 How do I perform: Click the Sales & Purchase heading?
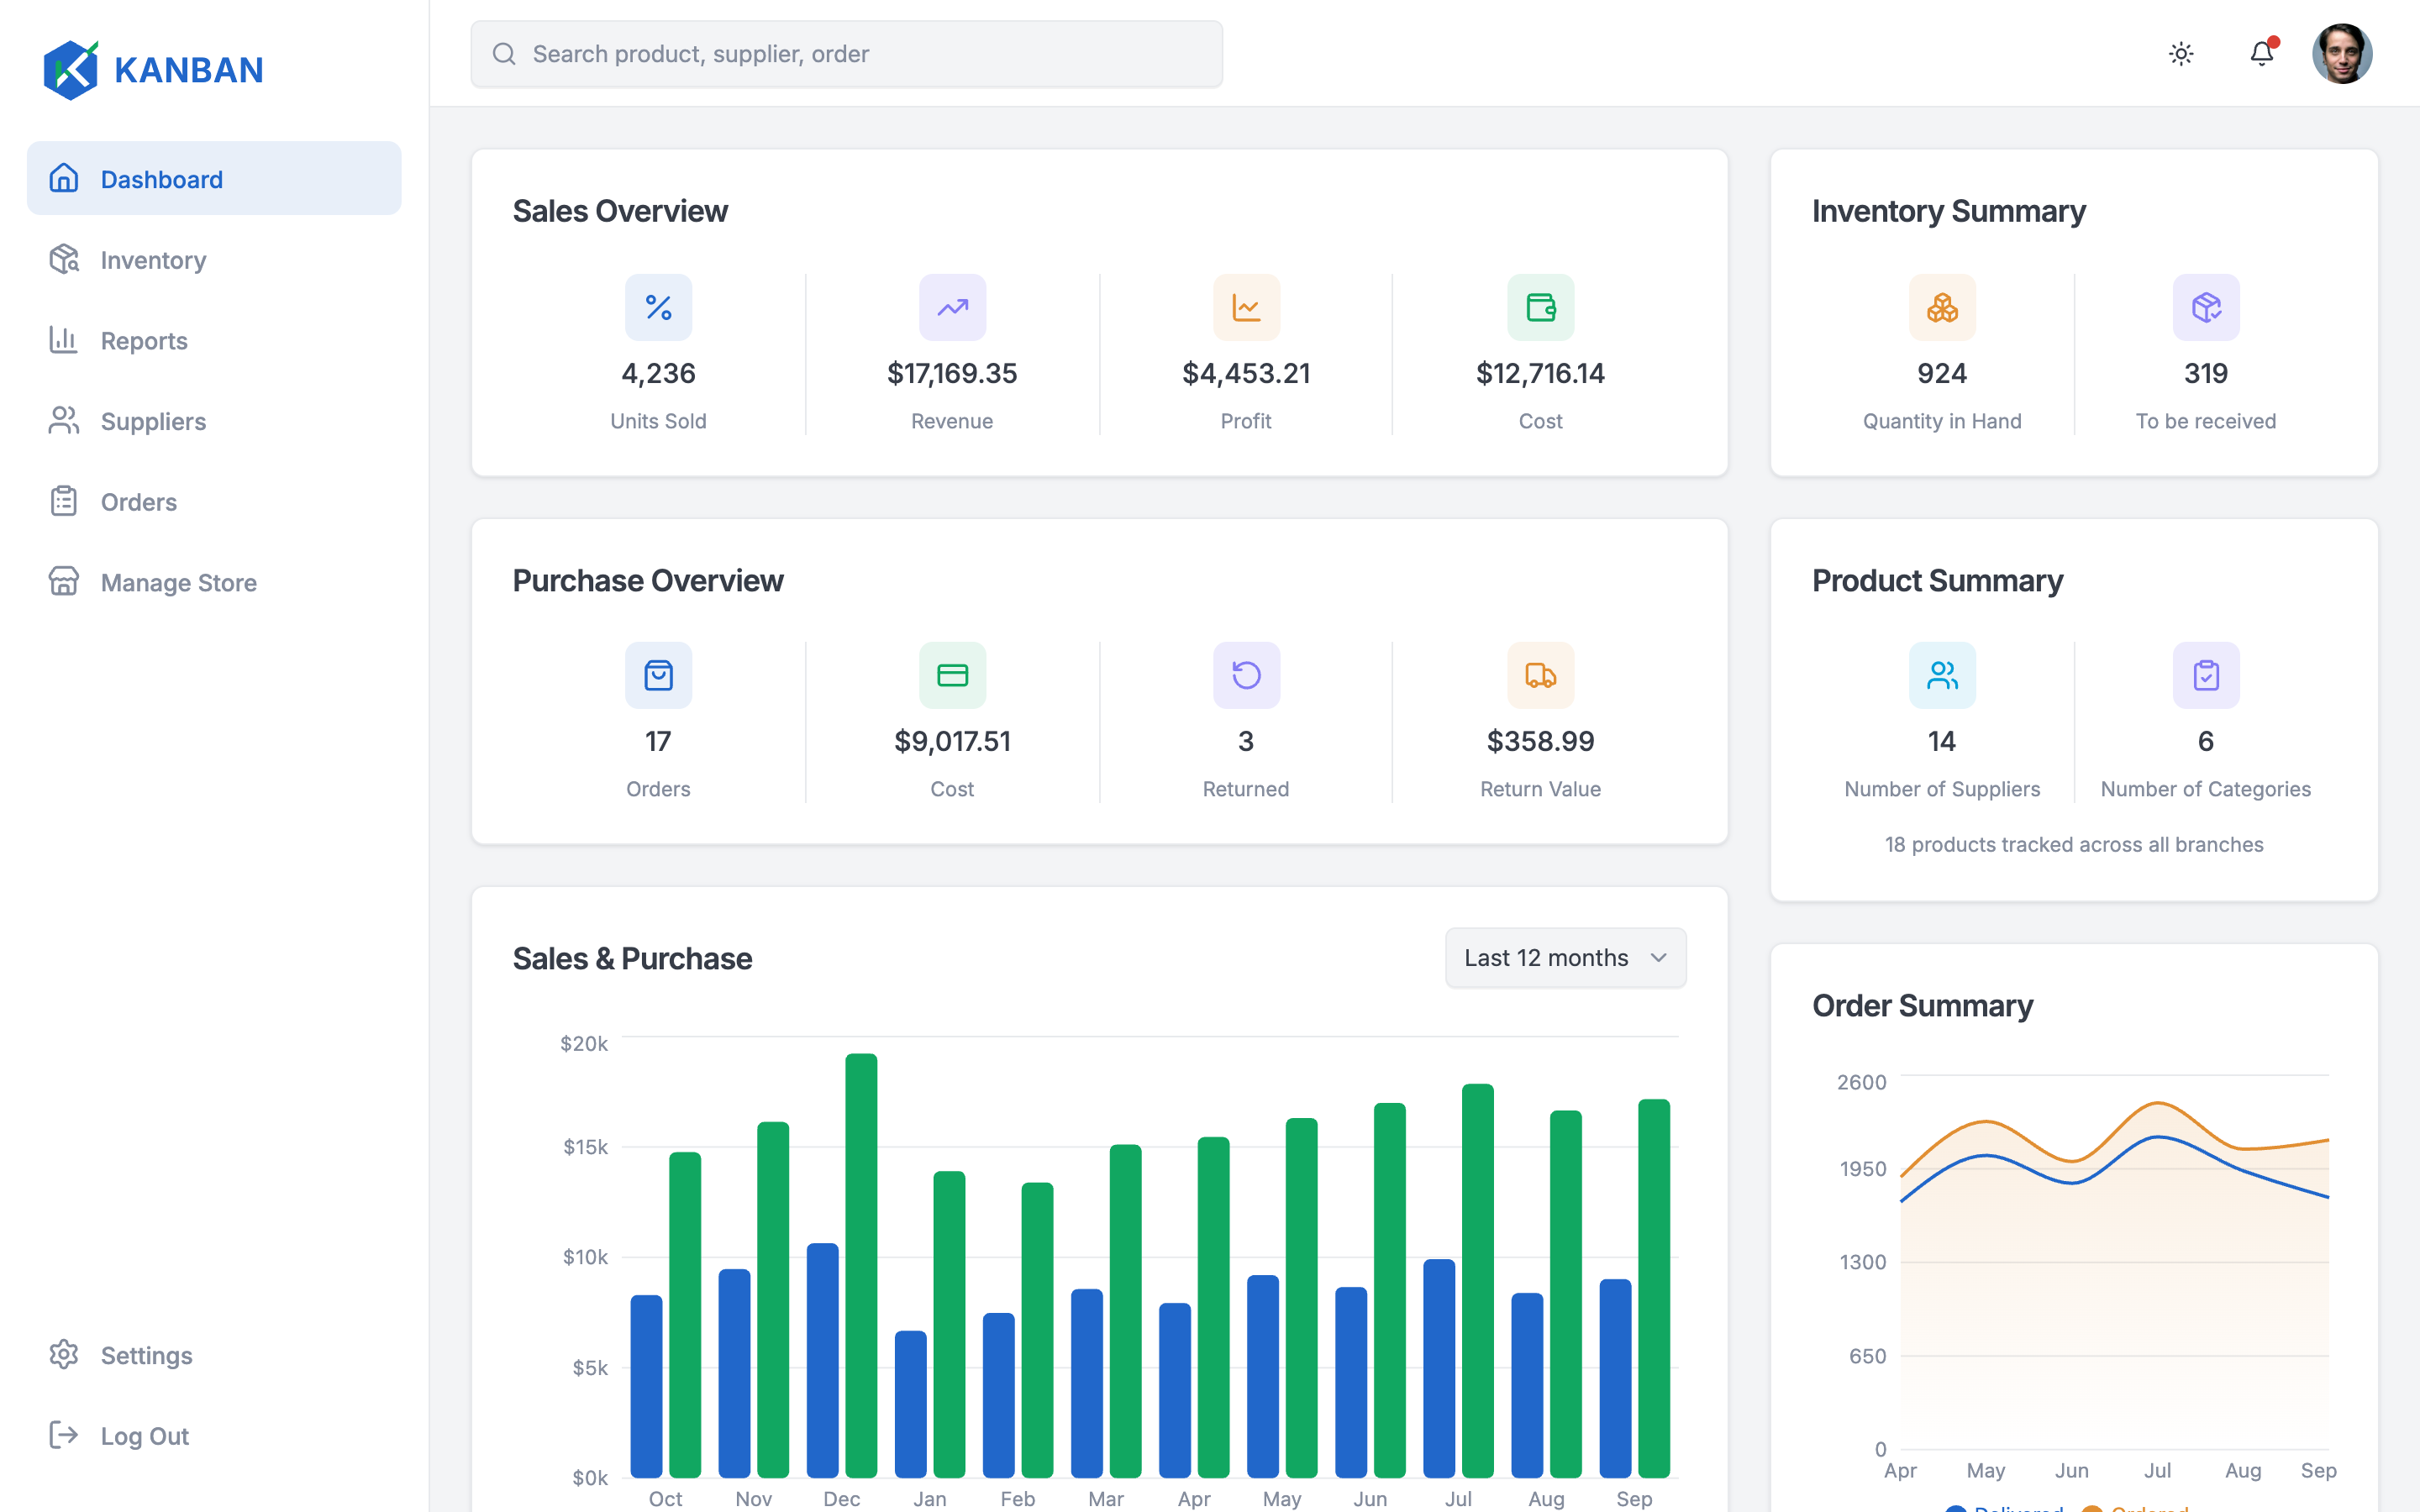pos(632,958)
